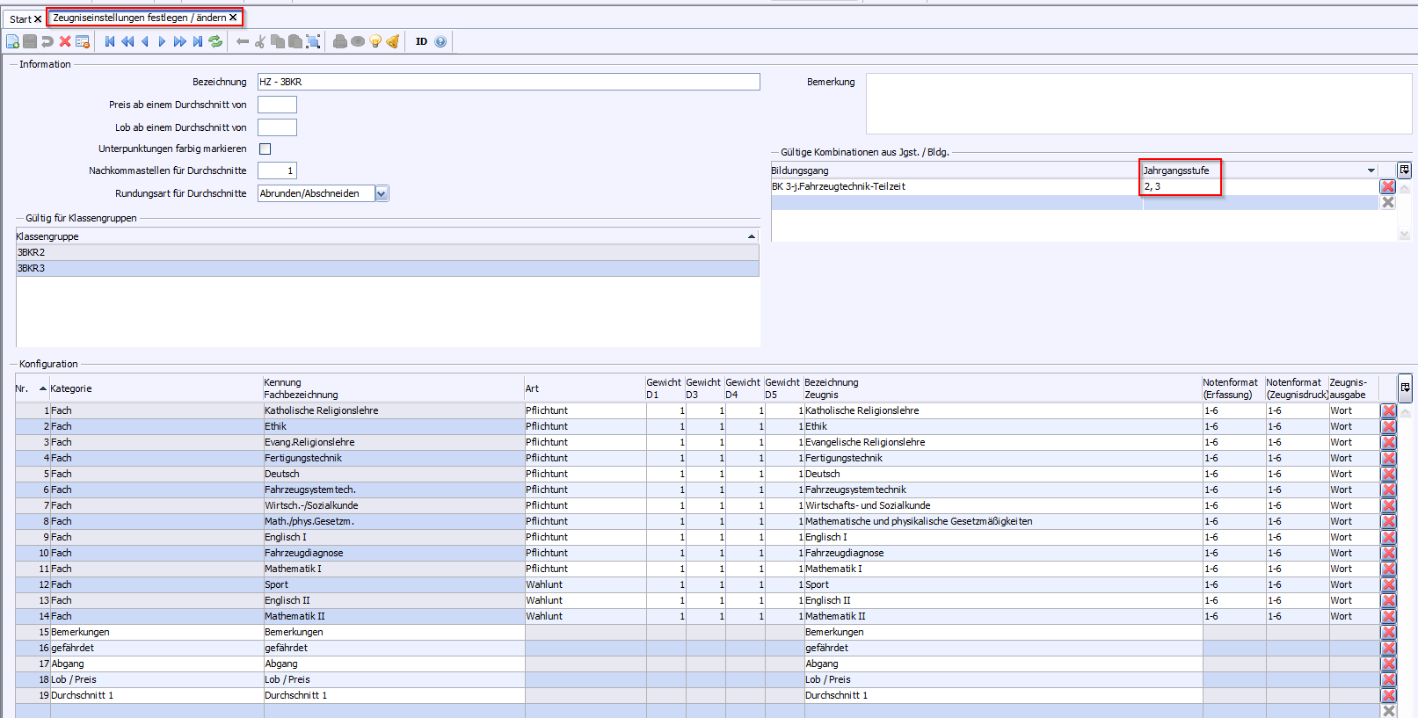Select the Zeugniseinstellungen festlegen / ändern tab

pyautogui.click(x=139, y=18)
